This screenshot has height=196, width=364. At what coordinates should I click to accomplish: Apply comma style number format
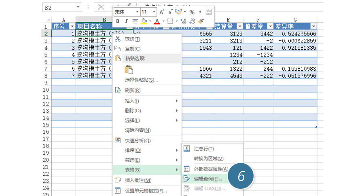200,12
